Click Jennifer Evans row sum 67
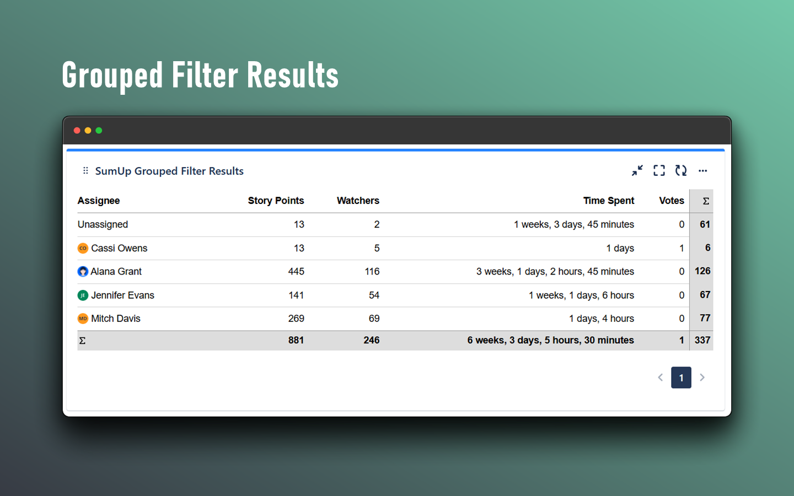 pyautogui.click(x=705, y=295)
